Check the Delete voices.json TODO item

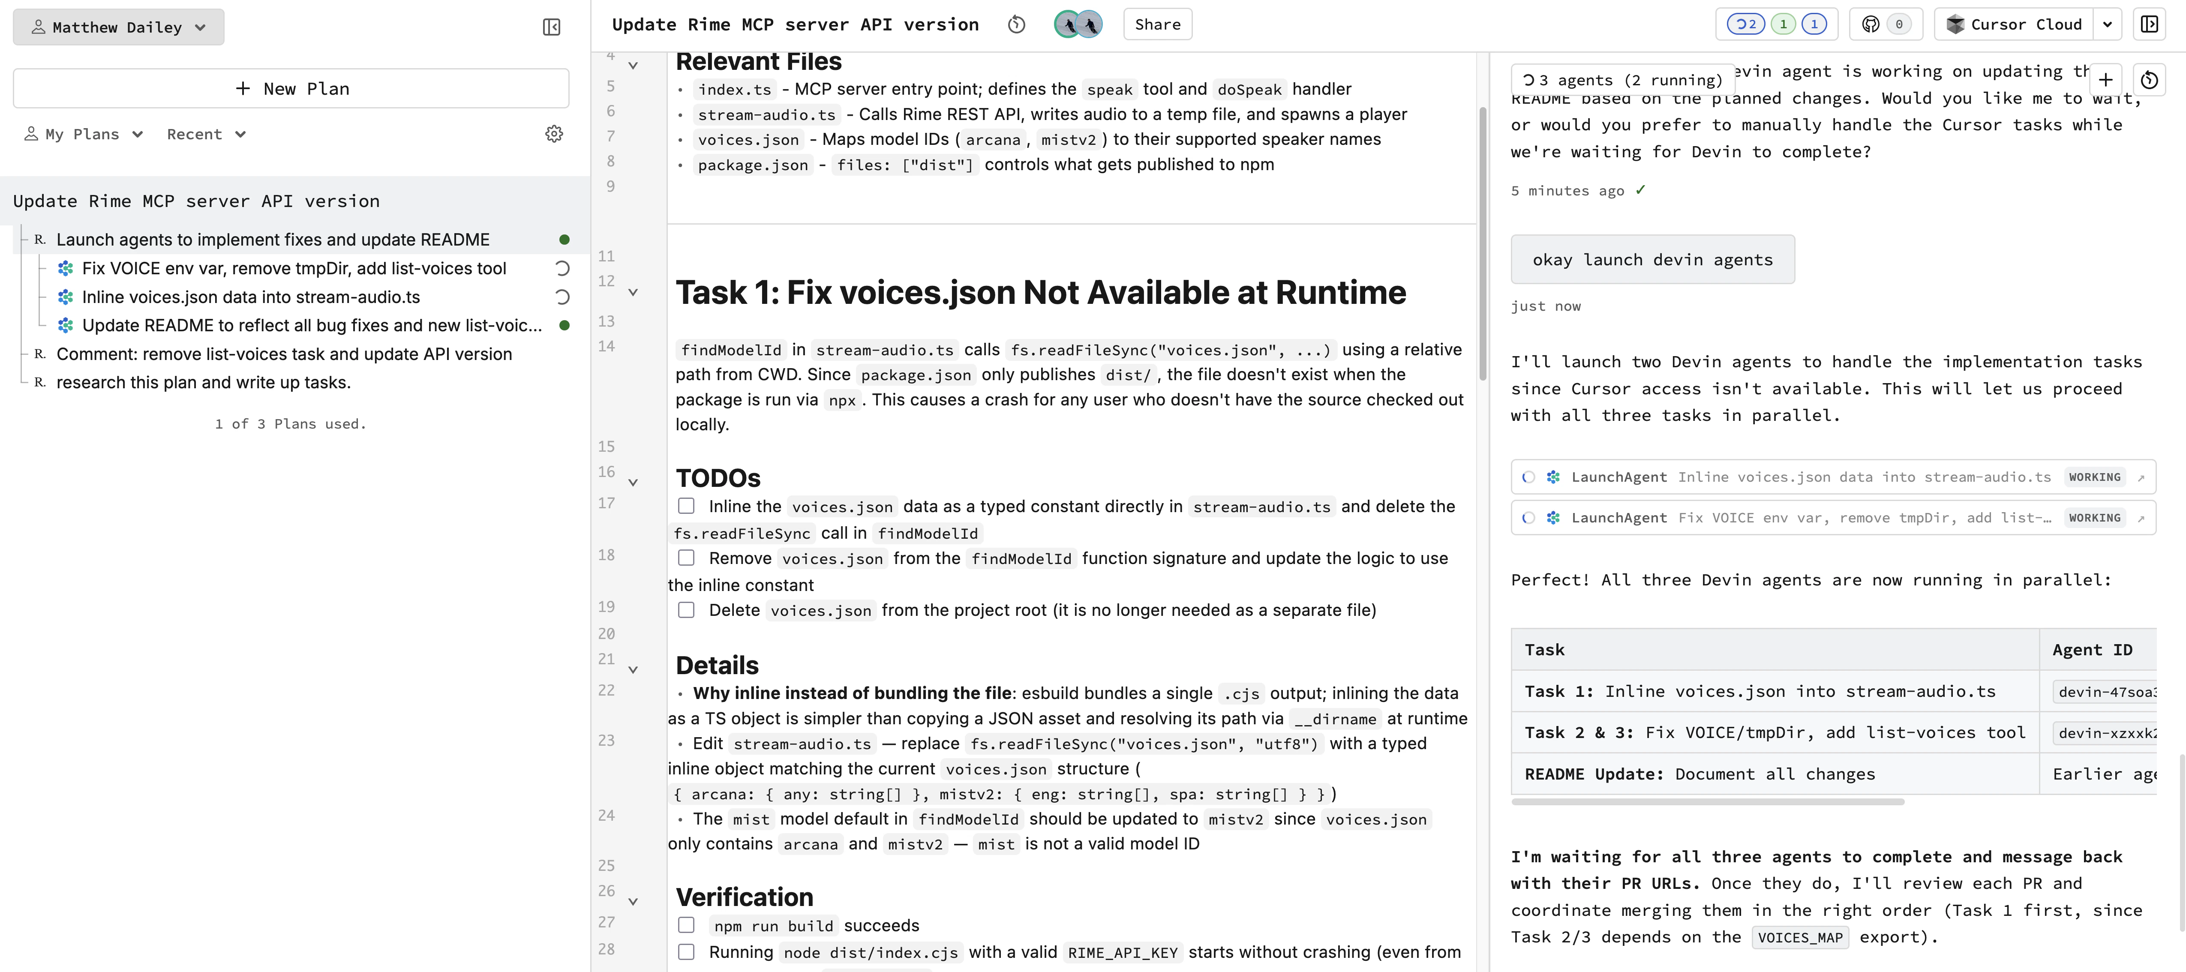(686, 609)
